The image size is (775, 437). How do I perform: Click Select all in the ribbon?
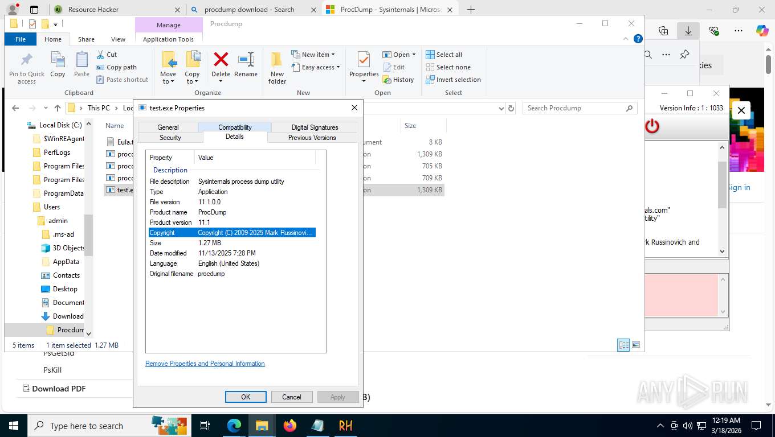444,55
